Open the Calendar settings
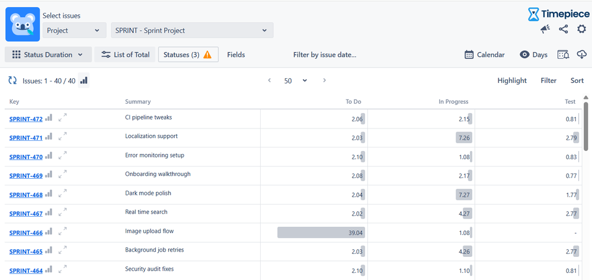 pos(484,54)
